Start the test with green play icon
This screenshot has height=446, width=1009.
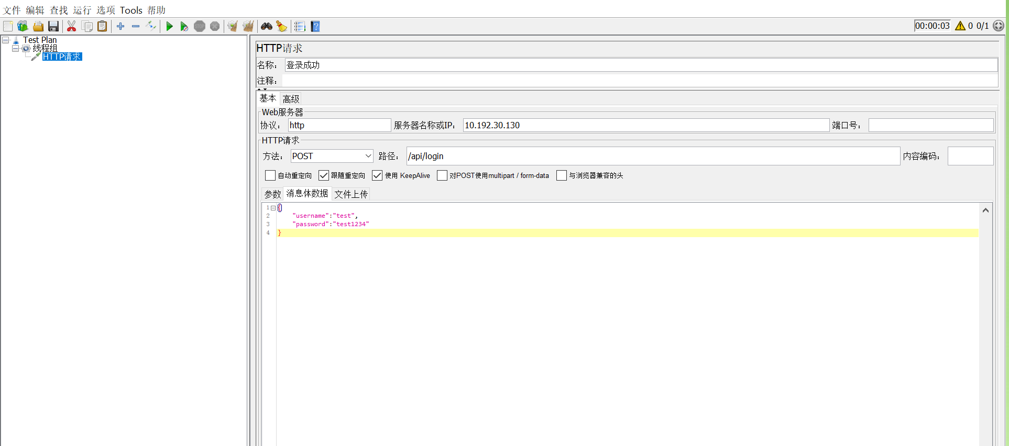(x=169, y=26)
